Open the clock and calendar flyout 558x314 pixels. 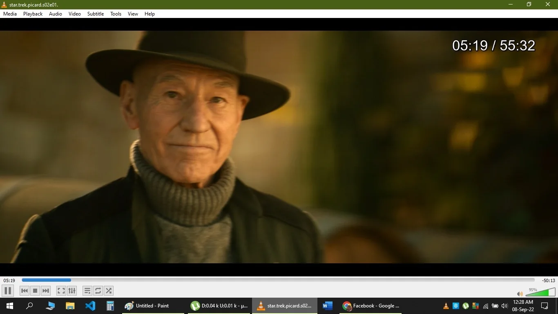click(523, 306)
